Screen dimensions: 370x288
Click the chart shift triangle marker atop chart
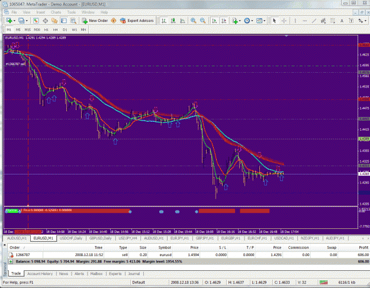pos(287,36)
